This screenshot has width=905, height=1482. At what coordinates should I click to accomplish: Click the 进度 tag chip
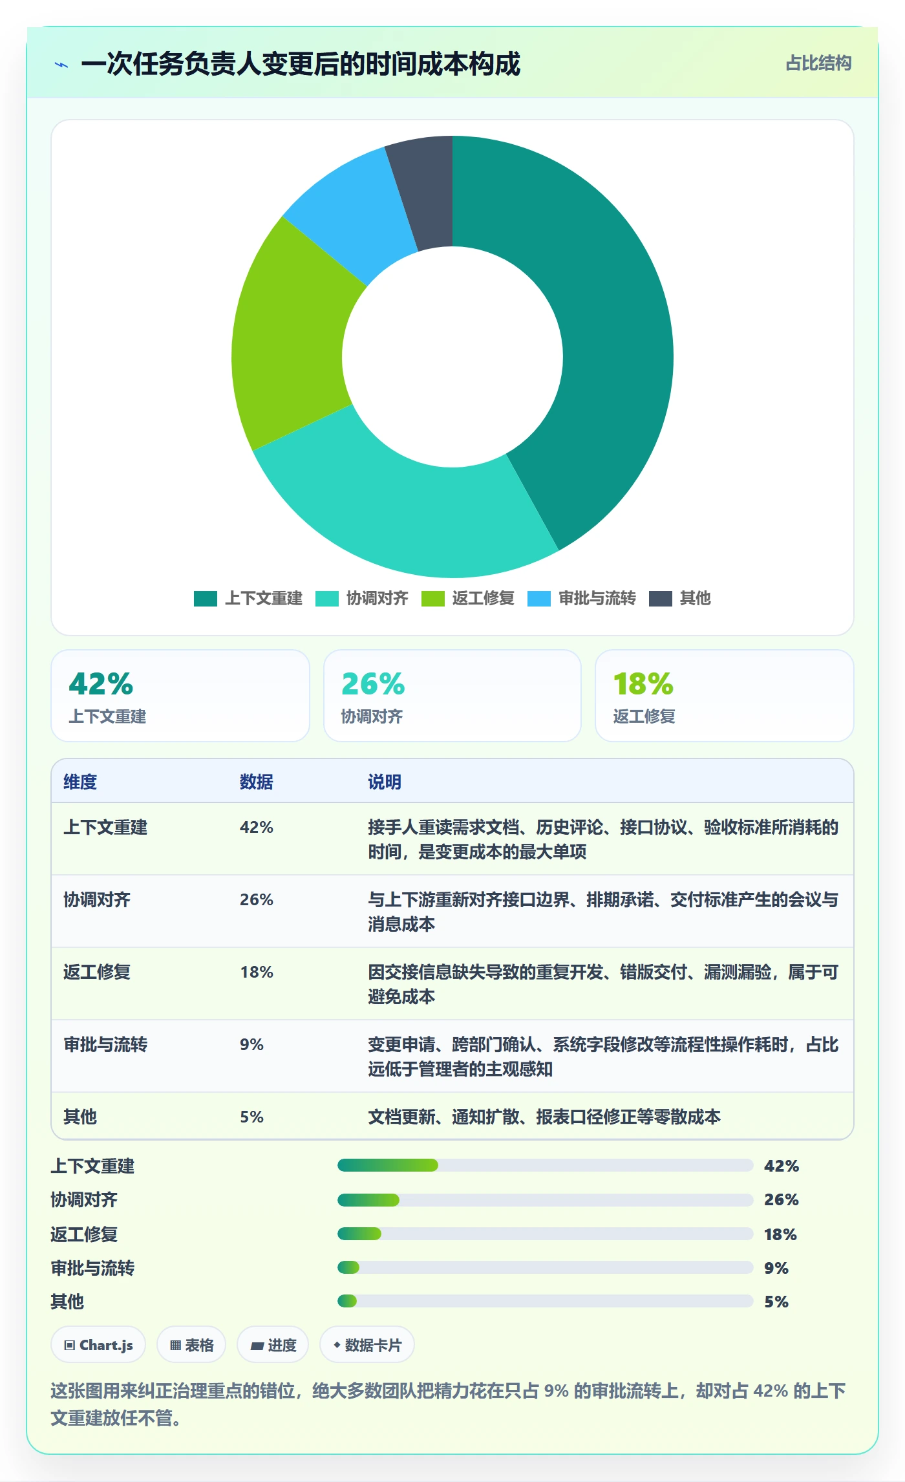pyautogui.click(x=273, y=1345)
